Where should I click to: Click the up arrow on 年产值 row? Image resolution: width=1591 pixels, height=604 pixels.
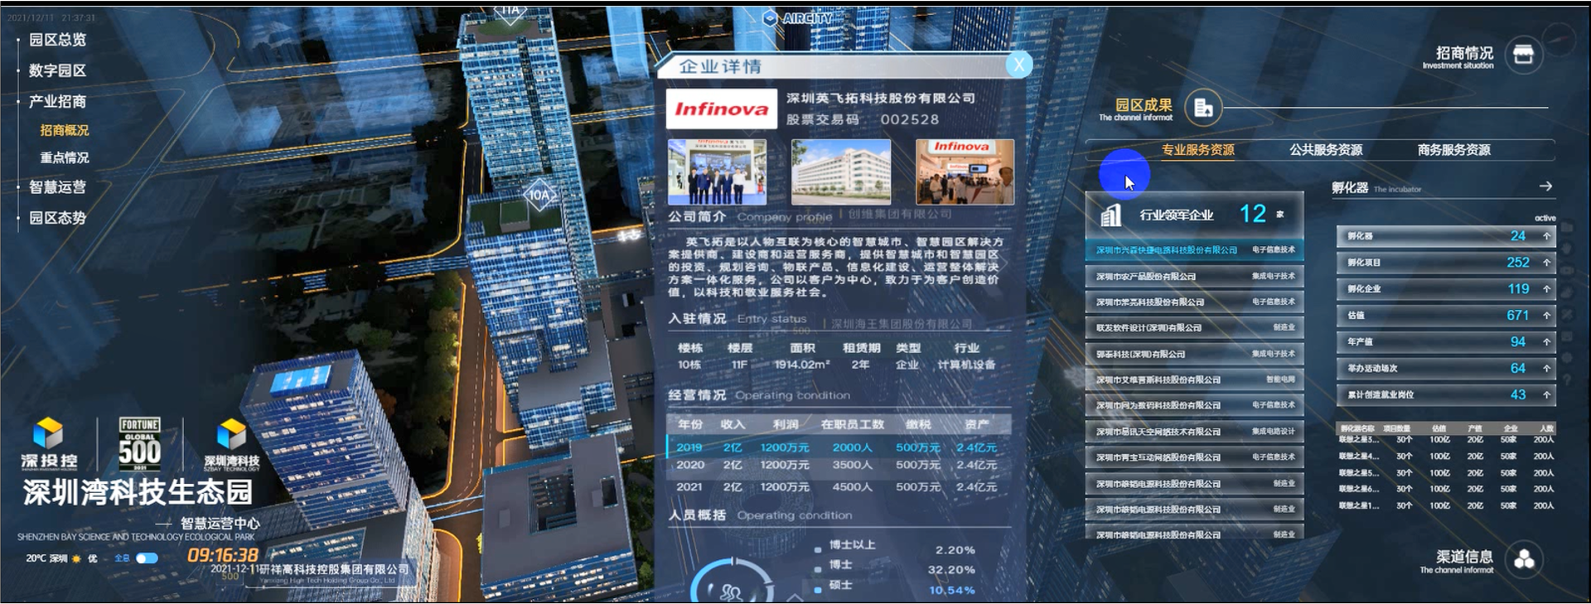[1546, 342]
